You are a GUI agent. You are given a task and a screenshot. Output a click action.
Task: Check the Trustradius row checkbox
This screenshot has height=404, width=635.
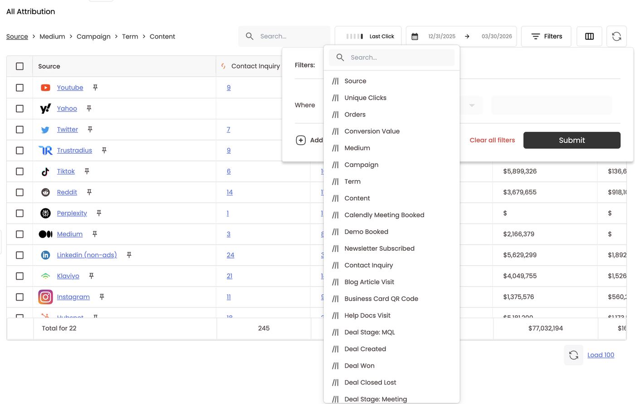pyautogui.click(x=20, y=150)
